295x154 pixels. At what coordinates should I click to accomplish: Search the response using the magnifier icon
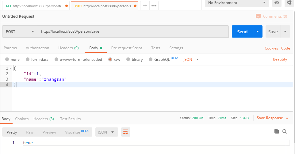pyautogui.click(x=285, y=131)
